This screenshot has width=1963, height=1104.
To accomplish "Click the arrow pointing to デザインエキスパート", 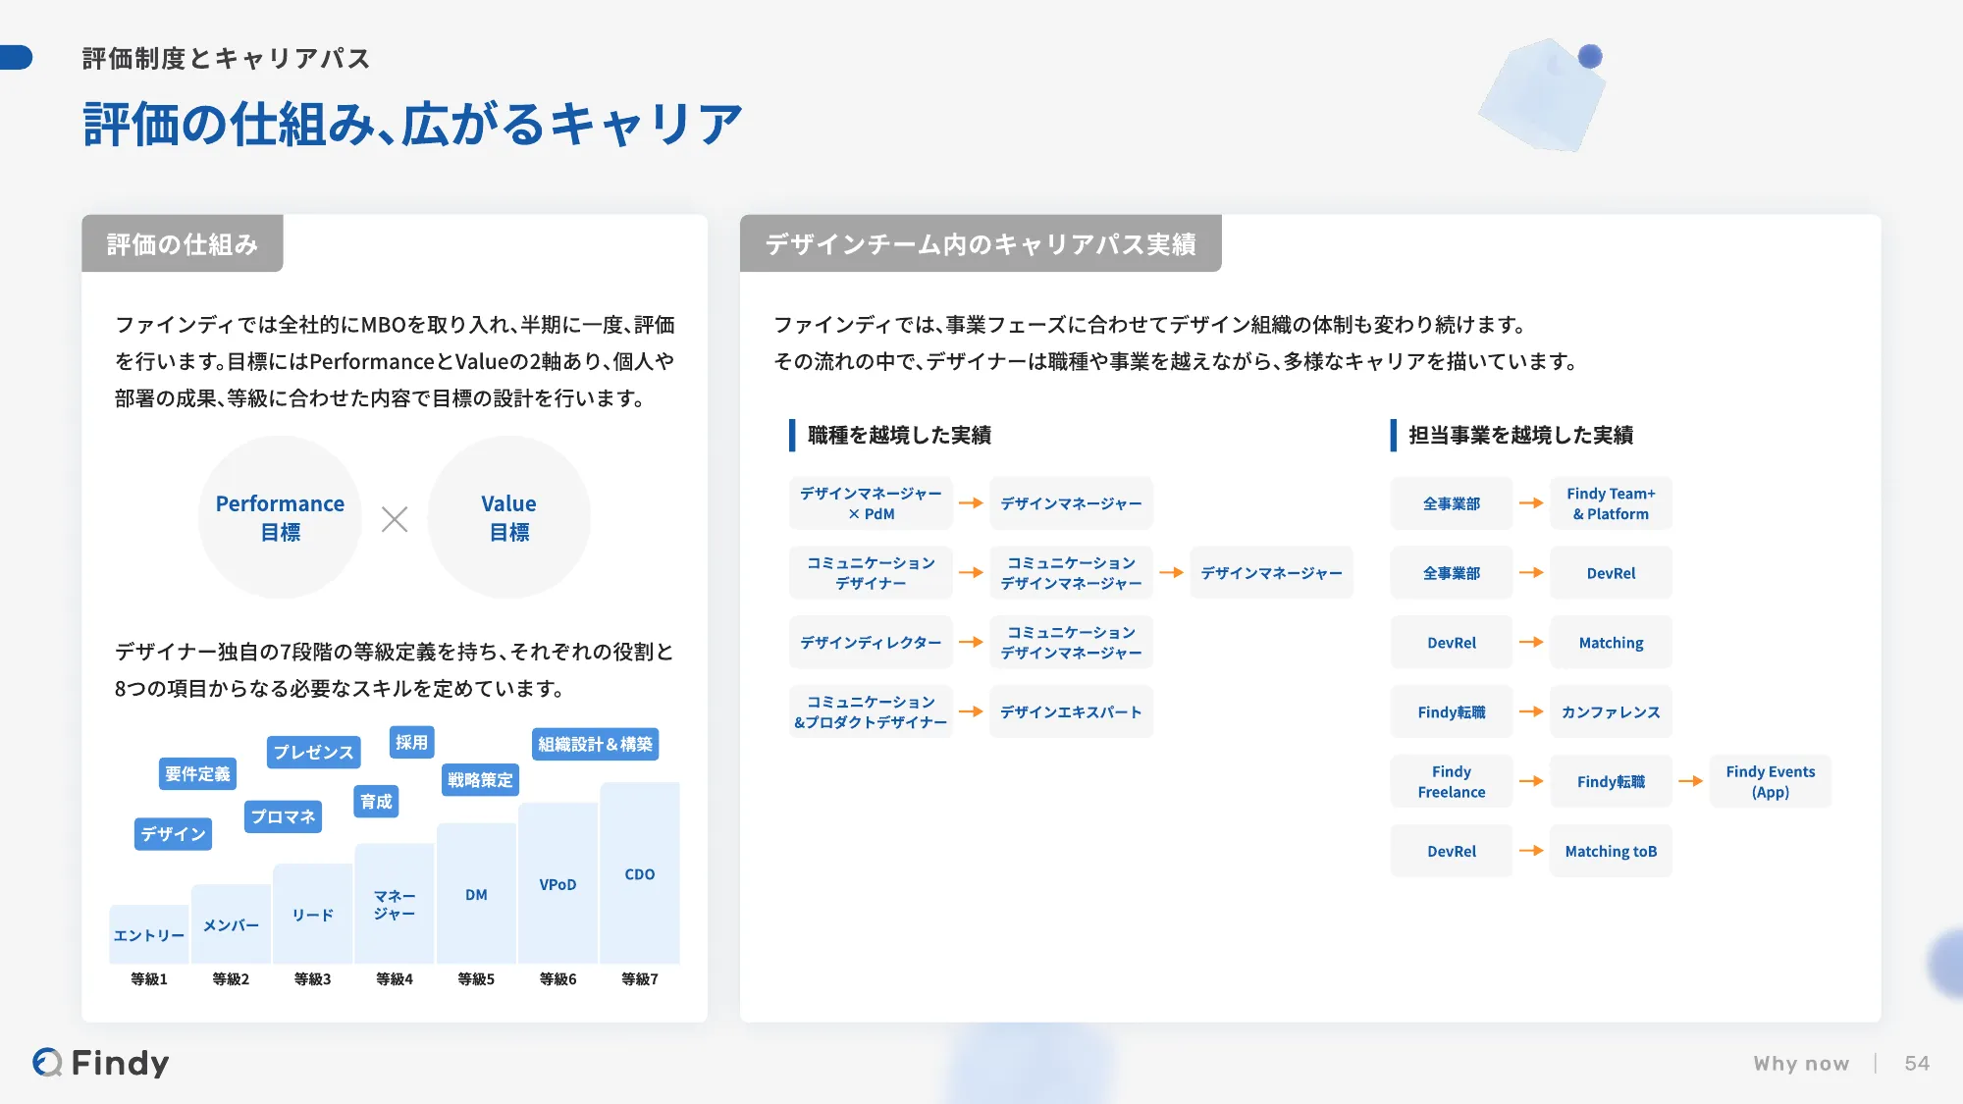I will [x=971, y=711].
